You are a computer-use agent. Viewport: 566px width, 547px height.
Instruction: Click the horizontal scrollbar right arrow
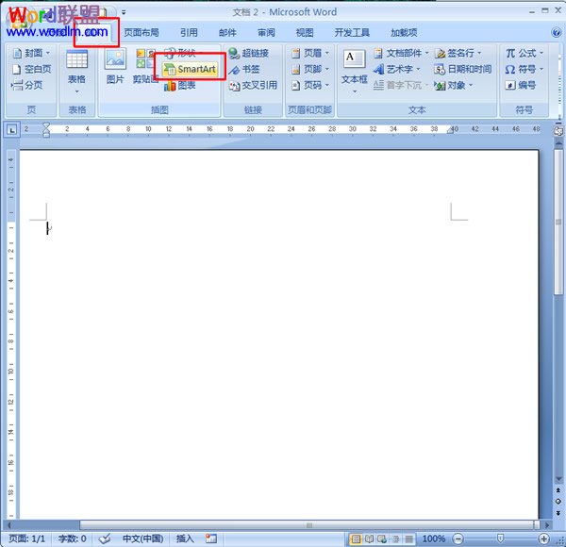pos(547,525)
